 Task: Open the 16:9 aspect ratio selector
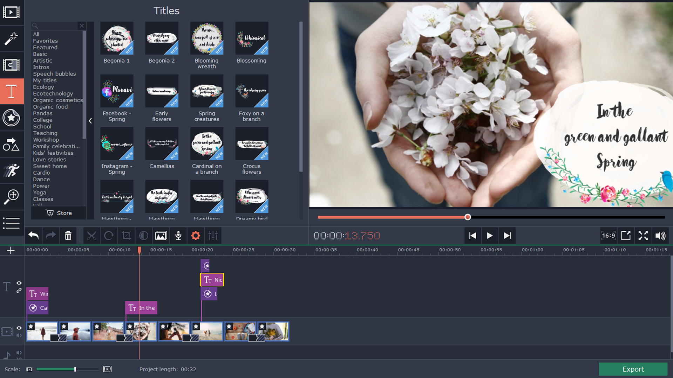(609, 236)
